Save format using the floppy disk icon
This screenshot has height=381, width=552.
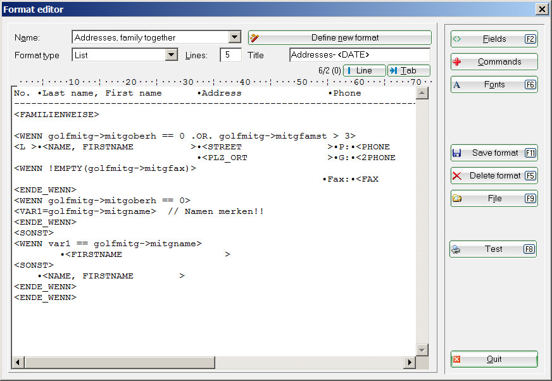pyautogui.click(x=494, y=153)
